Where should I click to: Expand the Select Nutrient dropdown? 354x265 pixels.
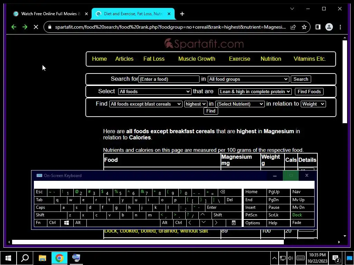coord(240,104)
